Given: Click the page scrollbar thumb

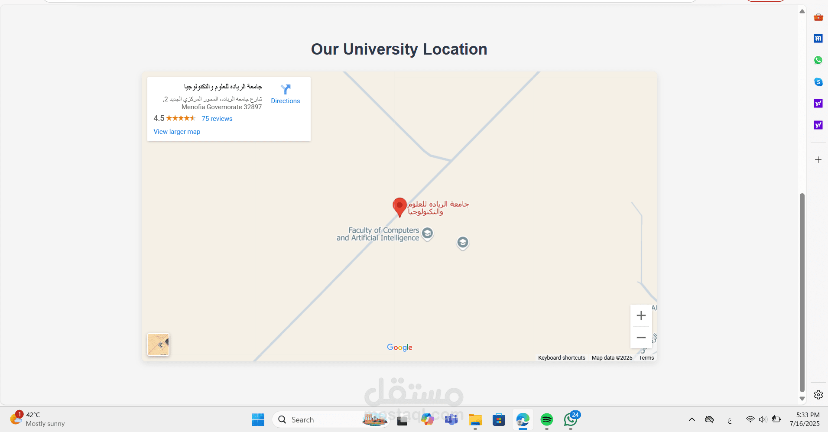Looking at the screenshot, I should (x=802, y=292).
